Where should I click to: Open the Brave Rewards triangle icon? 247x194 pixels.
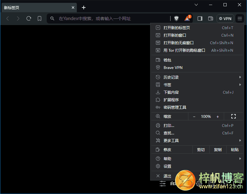[x=187, y=18]
